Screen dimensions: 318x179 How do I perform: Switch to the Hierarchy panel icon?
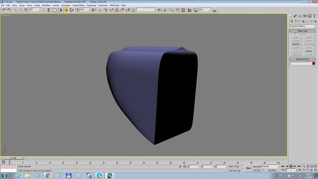click(300, 16)
